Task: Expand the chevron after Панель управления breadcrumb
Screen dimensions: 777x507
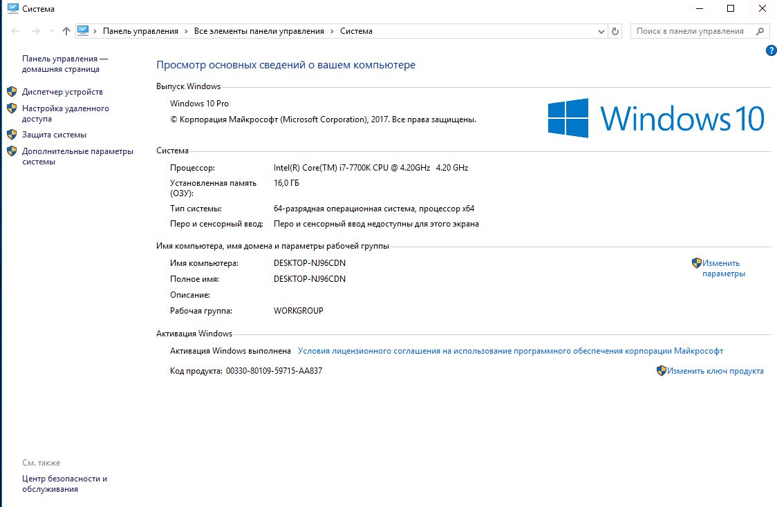Action: click(x=186, y=31)
